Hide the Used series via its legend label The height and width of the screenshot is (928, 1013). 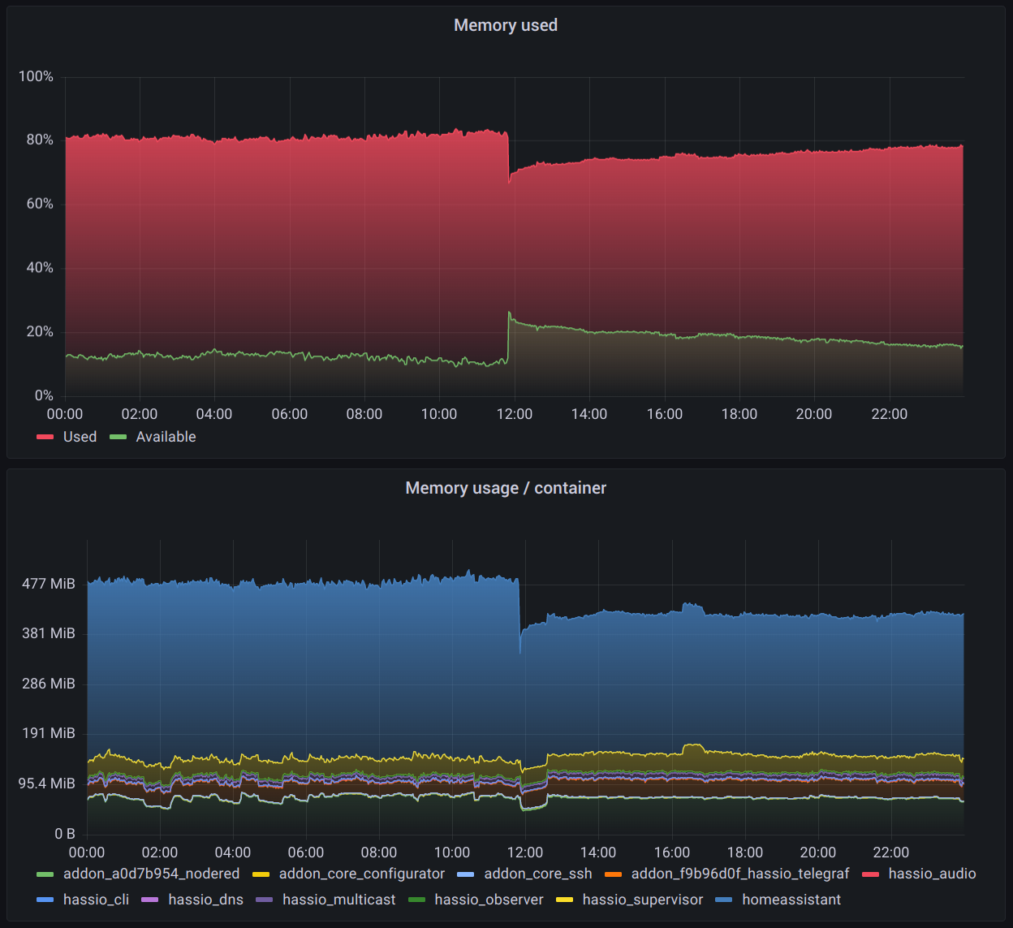coord(79,437)
